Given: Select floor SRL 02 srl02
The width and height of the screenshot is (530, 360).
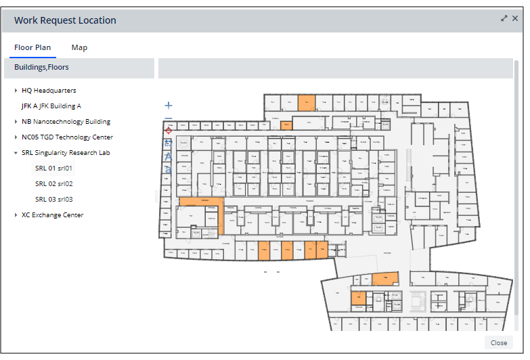Looking at the screenshot, I should point(53,184).
